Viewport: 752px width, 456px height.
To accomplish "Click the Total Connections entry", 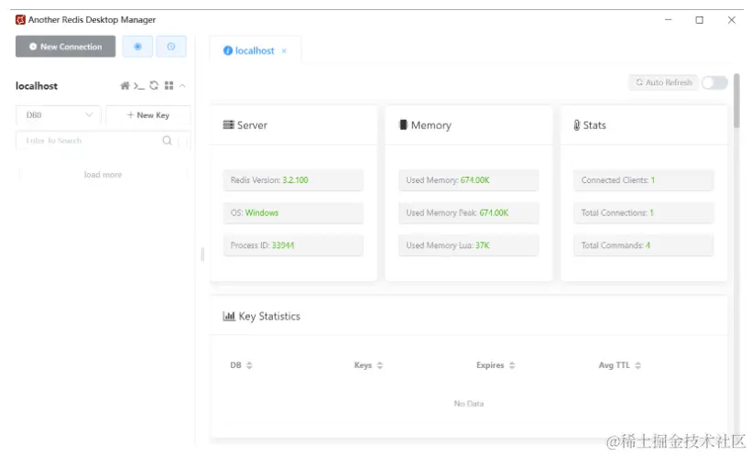I will [x=644, y=213].
